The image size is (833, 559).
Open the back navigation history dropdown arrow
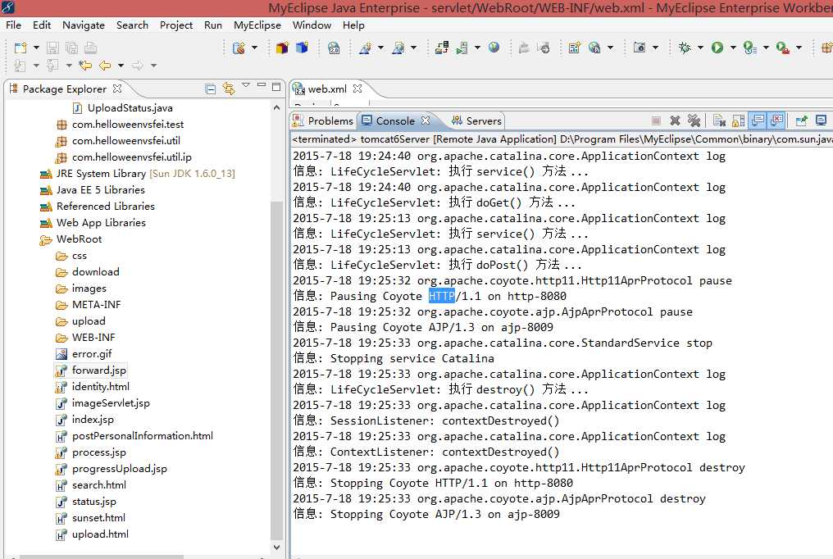tap(121, 66)
